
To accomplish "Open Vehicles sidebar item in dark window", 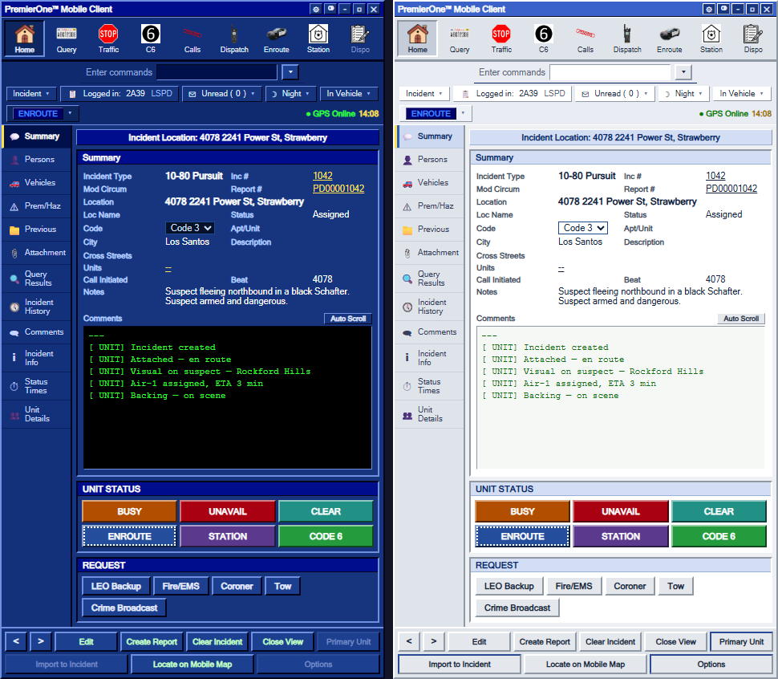I will point(37,183).
